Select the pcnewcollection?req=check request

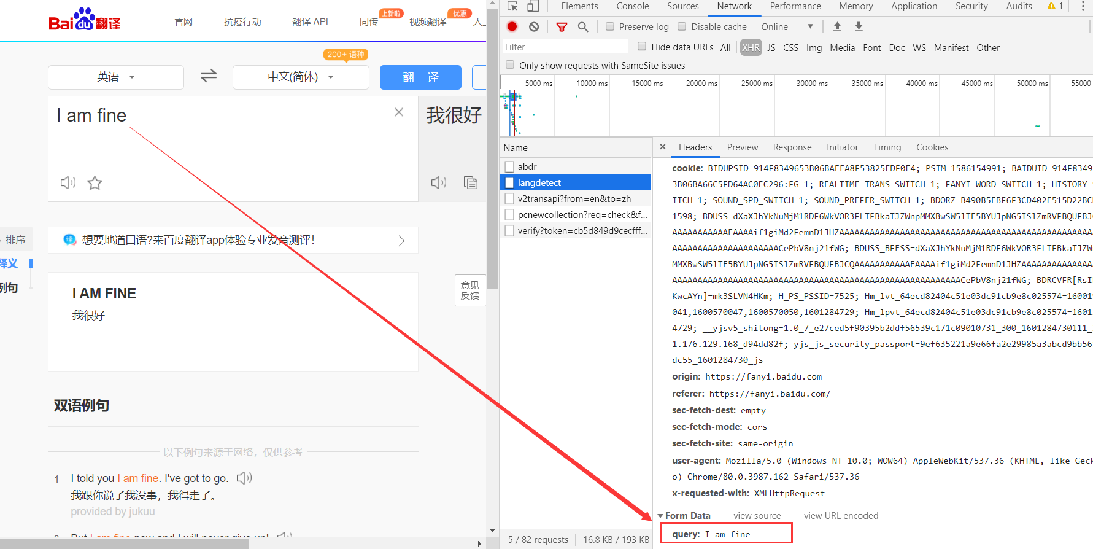pos(576,214)
